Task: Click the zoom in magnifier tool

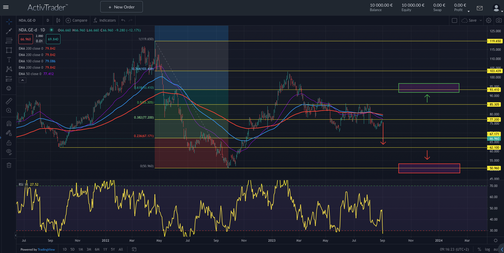Action: click(x=9, y=111)
